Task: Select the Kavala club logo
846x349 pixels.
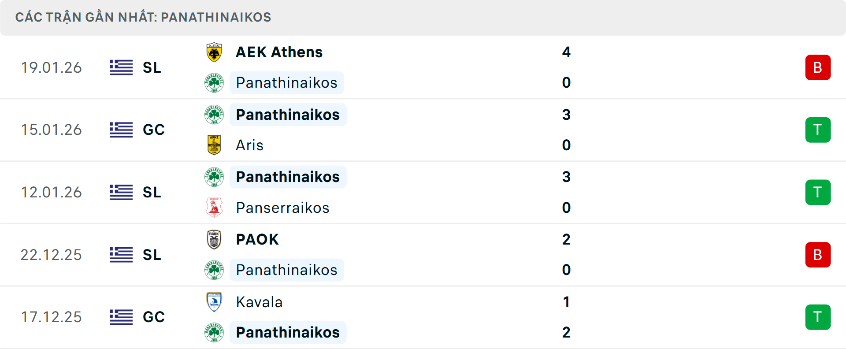Action: point(214,302)
